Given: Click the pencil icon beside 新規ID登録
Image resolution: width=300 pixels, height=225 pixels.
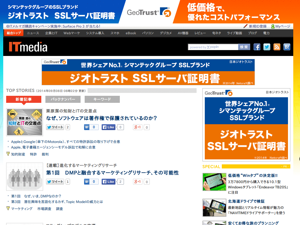Looking at the screenshot, I should pyautogui.click(x=246, y=26).
